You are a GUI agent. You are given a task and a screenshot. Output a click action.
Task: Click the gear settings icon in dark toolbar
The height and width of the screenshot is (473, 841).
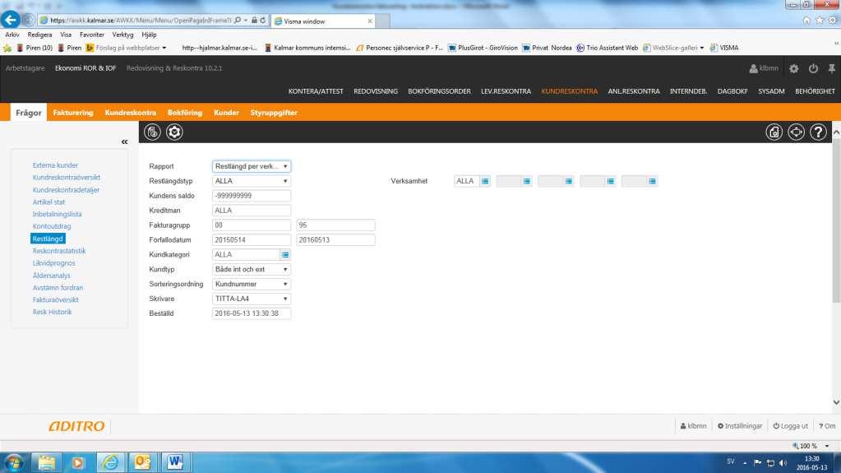174,132
